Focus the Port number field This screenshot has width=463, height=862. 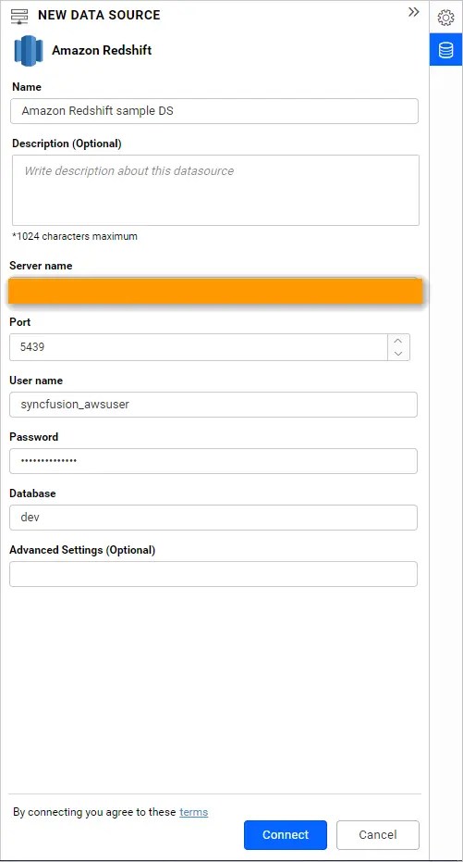[x=199, y=347]
